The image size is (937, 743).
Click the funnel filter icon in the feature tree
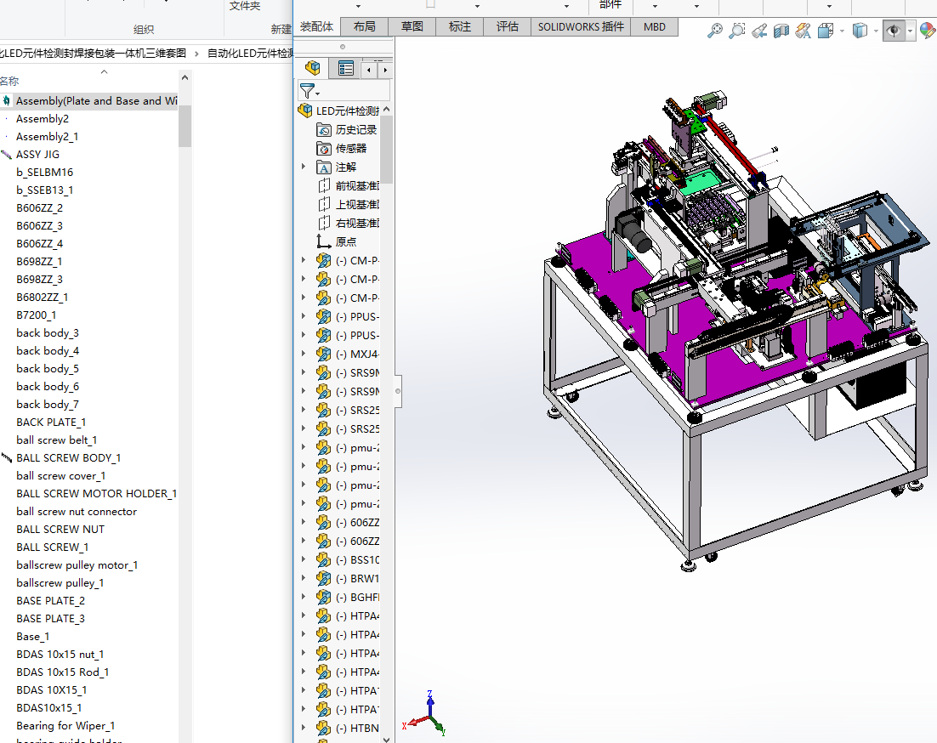coord(308,91)
